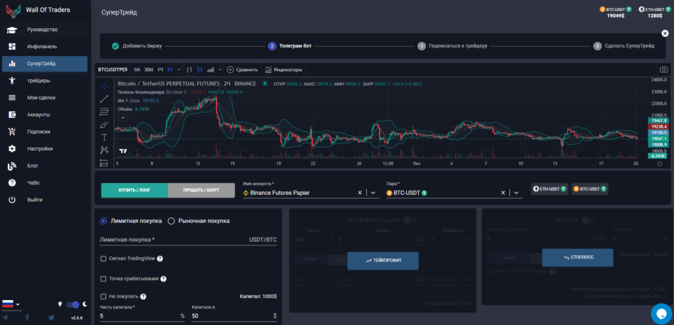Open the chart interval dropdown arrow
The width and height of the screenshot is (674, 325).
(x=179, y=70)
